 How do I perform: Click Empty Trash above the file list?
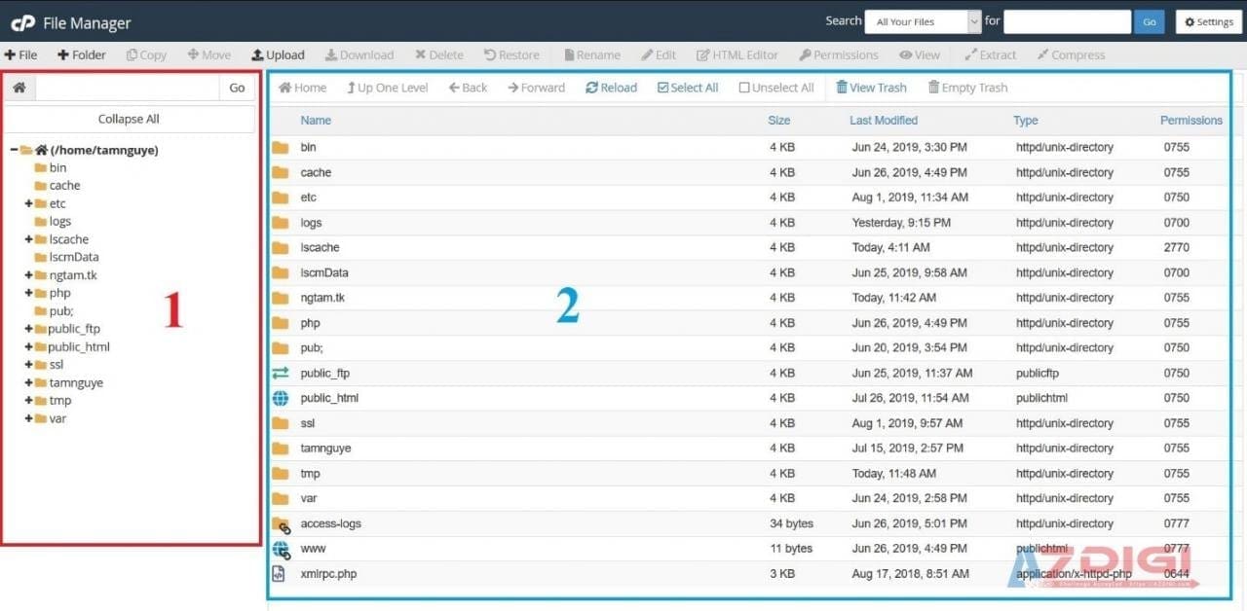[x=967, y=87]
